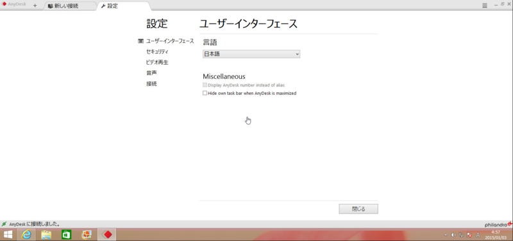Open the Windows Start button
513x241 pixels.
coord(8,235)
